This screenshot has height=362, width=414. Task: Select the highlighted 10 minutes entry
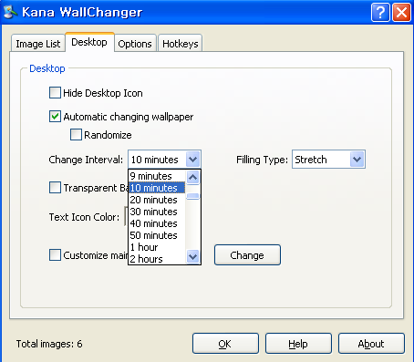tap(157, 188)
